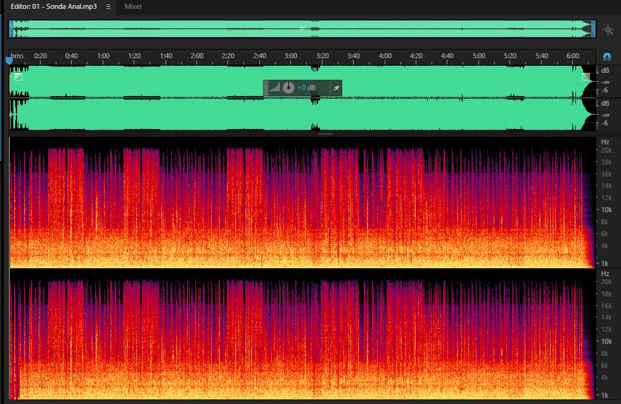This screenshot has width=621, height=404.
Task: Click 16k on the lower spectrogram frequency scale
Action: (x=606, y=306)
